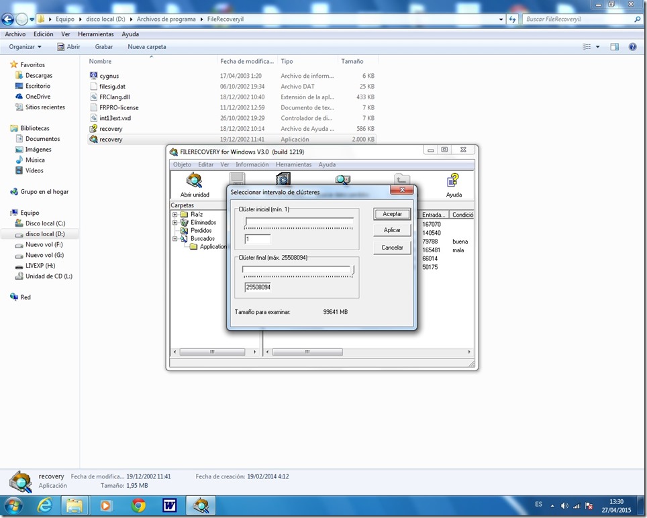Open Editar menu in FILERECOVERY
Screen dimensions: 647x518
pos(205,164)
